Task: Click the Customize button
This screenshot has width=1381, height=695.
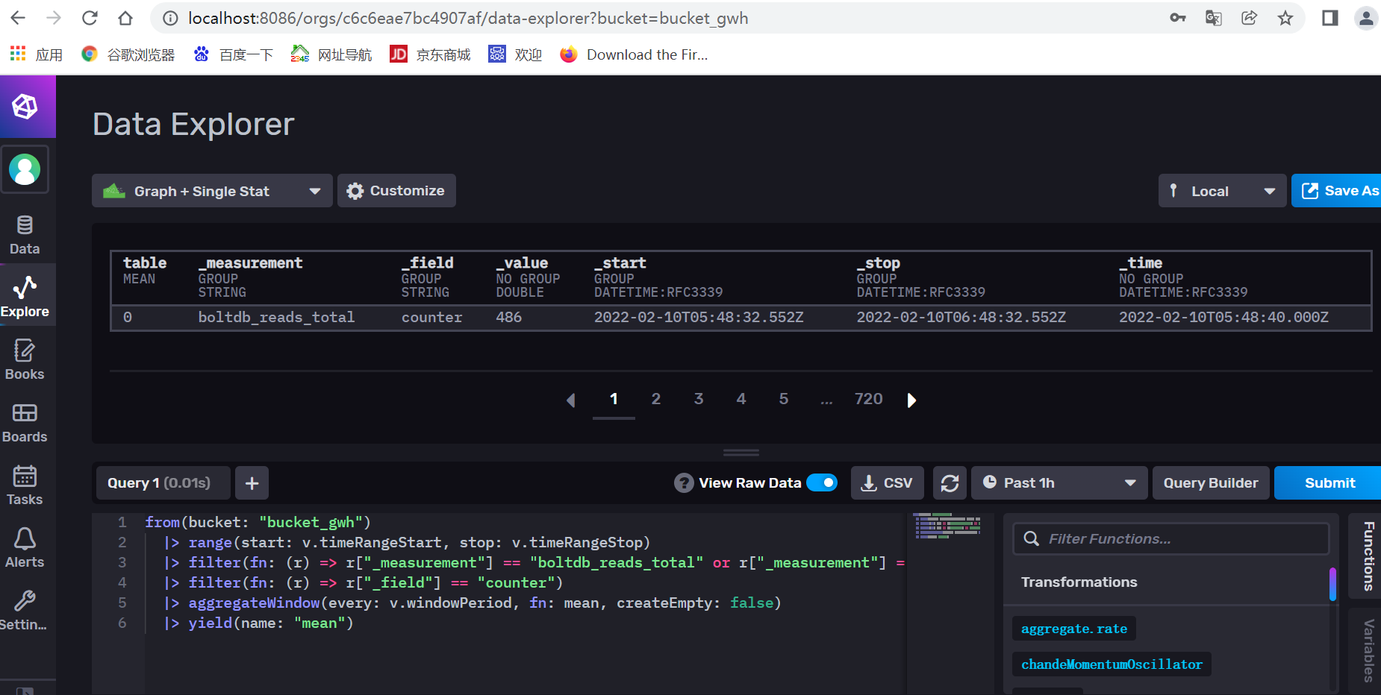Action: tap(396, 191)
